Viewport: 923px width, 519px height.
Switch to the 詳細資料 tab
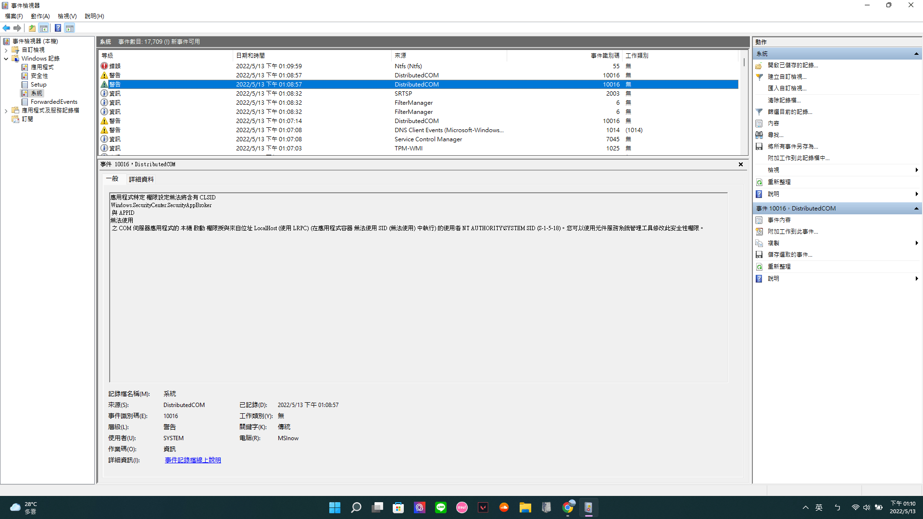[x=141, y=179]
